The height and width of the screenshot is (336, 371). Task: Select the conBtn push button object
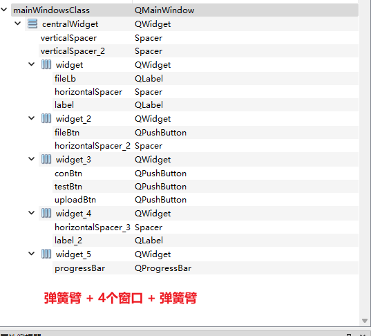click(68, 174)
